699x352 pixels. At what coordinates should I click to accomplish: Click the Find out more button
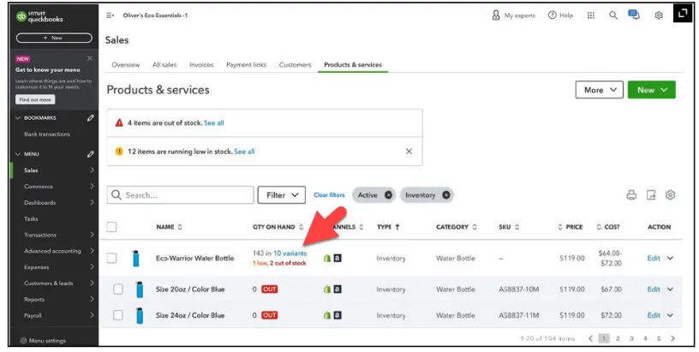pos(35,100)
